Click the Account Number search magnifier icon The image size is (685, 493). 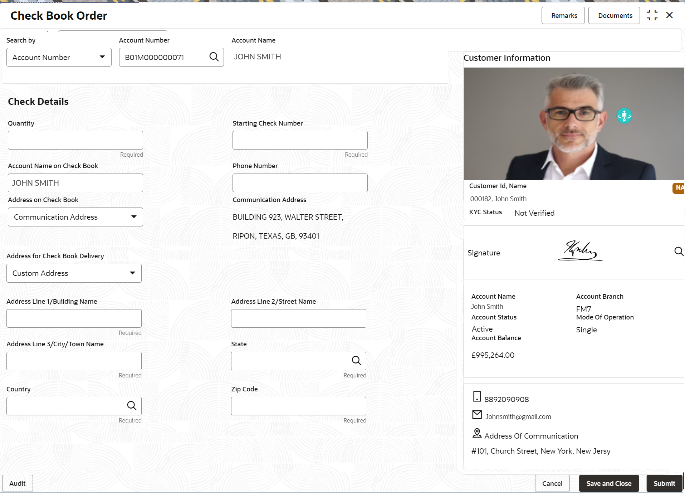214,57
